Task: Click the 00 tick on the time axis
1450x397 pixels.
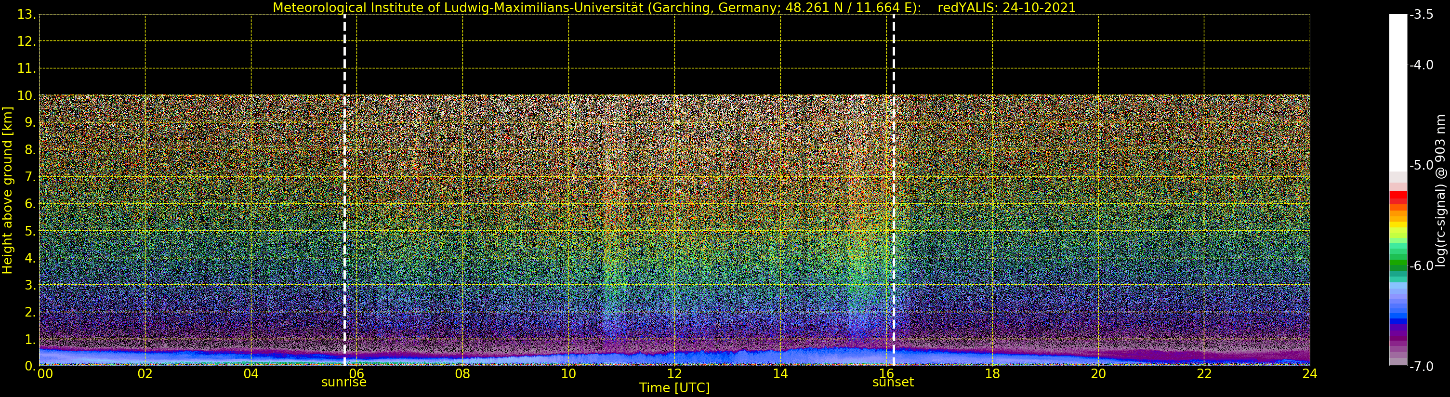Action: point(45,374)
